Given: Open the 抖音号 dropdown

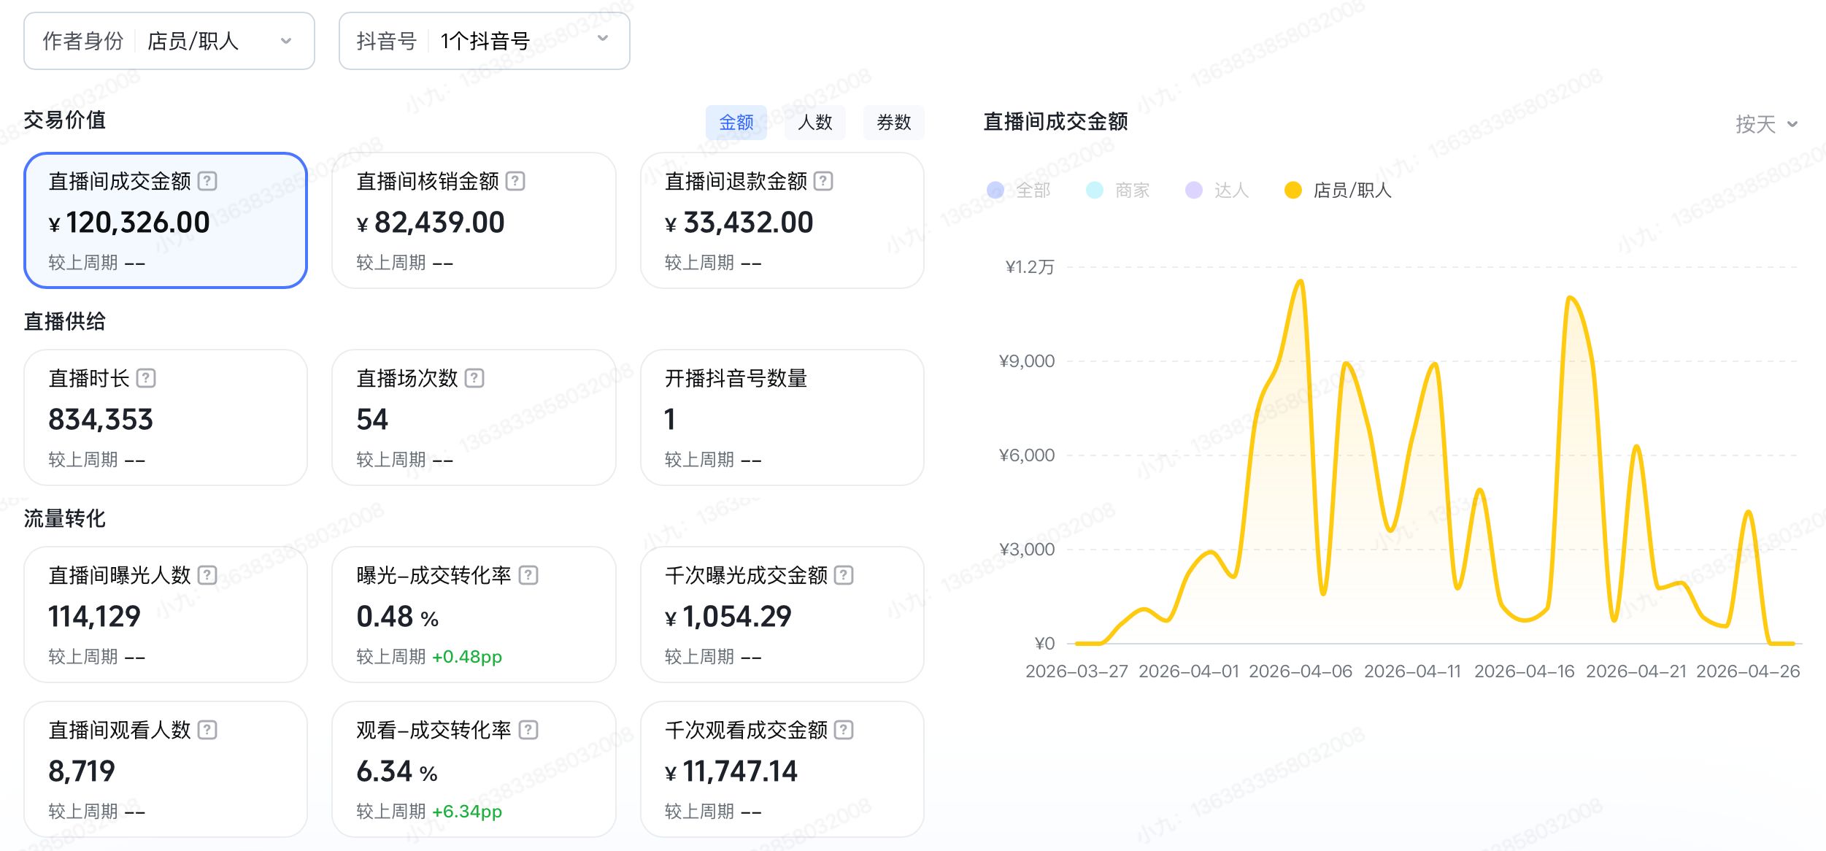Looking at the screenshot, I should tap(485, 41).
